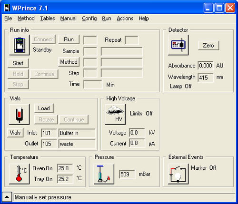
Task: Click the thermometer Temperature icon
Action: (x=20, y=174)
